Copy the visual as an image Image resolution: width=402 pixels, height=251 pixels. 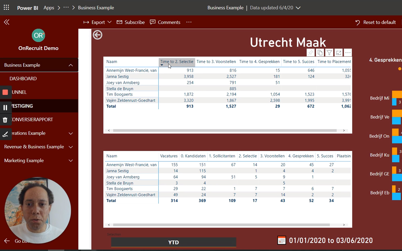pyautogui.click(x=320, y=52)
